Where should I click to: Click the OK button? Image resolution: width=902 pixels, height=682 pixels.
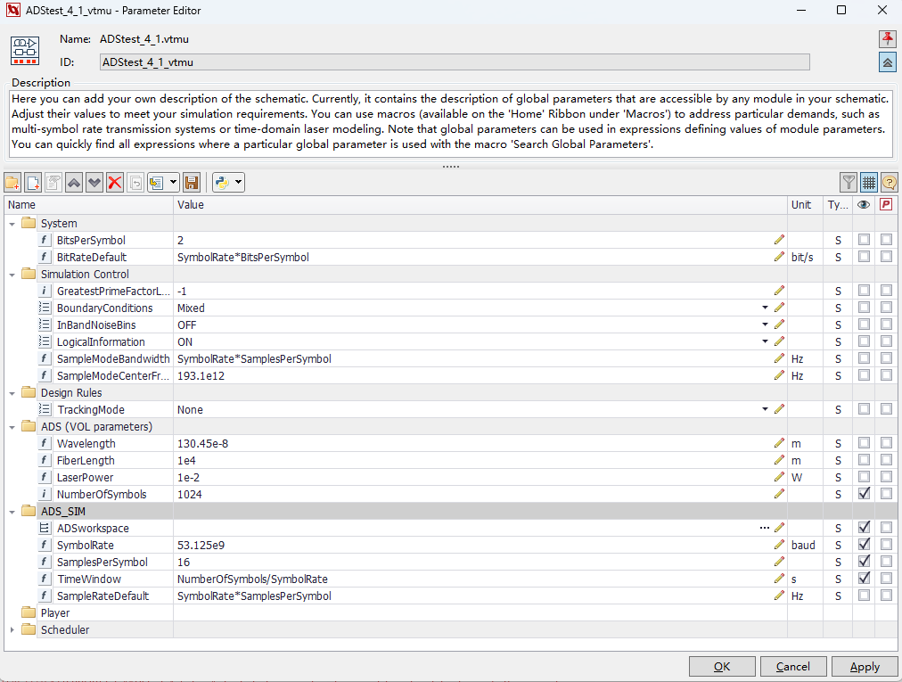coord(722,667)
